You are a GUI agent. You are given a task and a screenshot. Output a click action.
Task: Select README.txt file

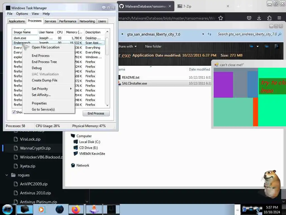pyautogui.click(x=131, y=78)
